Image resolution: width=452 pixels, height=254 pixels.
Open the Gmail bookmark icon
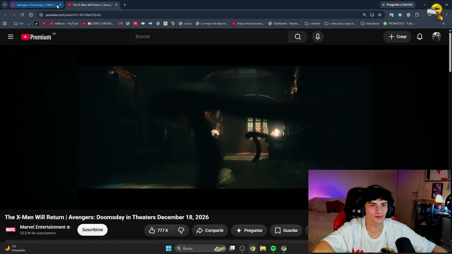(120, 24)
